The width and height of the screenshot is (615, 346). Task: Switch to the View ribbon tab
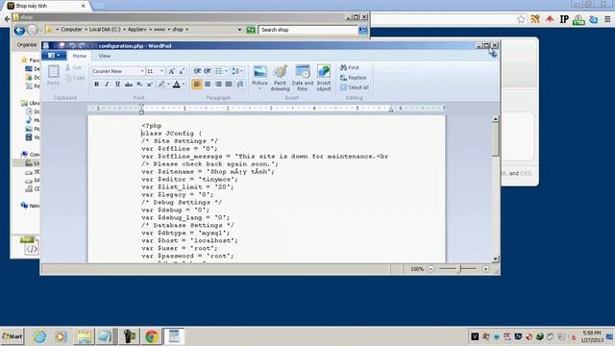(105, 56)
